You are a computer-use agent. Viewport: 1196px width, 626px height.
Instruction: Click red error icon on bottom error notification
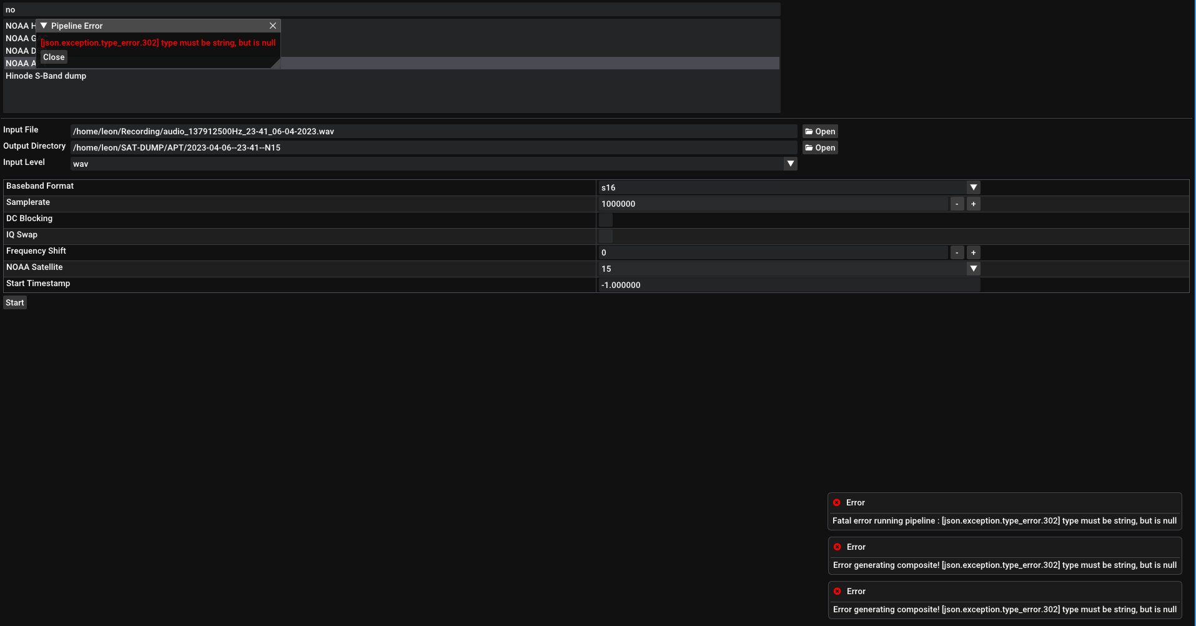[x=838, y=591]
